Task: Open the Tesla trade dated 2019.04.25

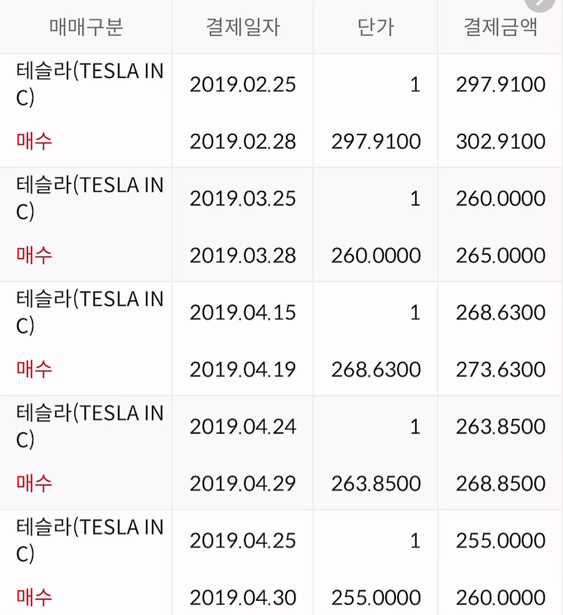Action: tap(281, 563)
